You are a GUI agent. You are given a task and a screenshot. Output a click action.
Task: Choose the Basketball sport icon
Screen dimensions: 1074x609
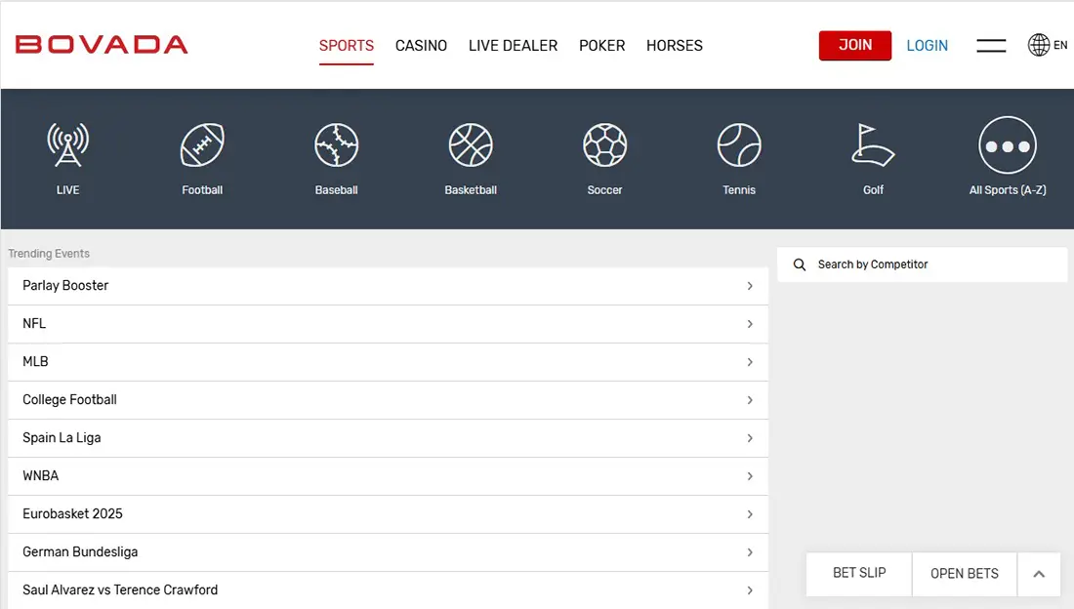point(471,145)
